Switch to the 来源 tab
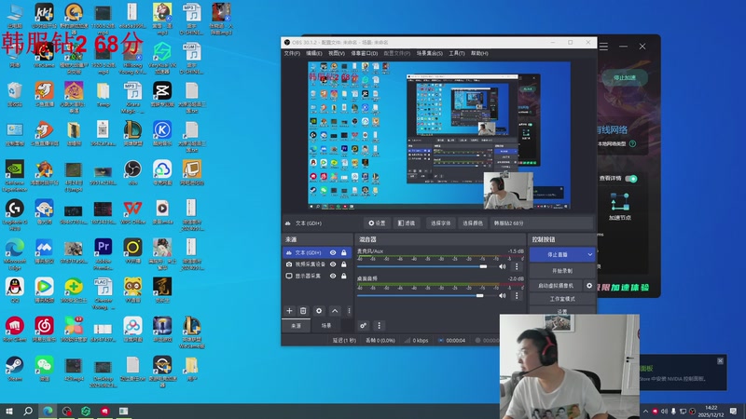The height and width of the screenshot is (419, 746). (296, 325)
